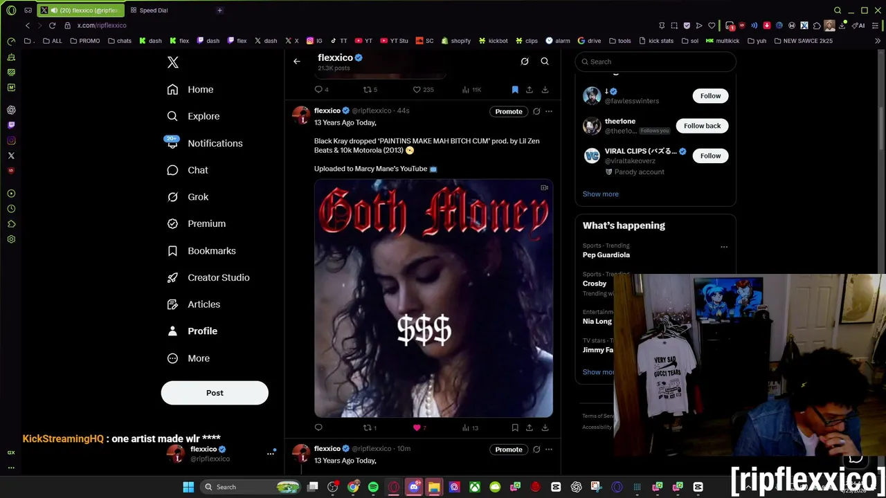Toggle bookmark on the Goth Money post
The width and height of the screenshot is (886, 498).
(x=515, y=427)
